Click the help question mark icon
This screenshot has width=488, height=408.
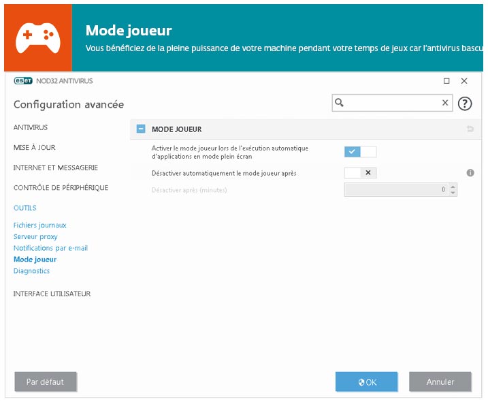coord(465,104)
